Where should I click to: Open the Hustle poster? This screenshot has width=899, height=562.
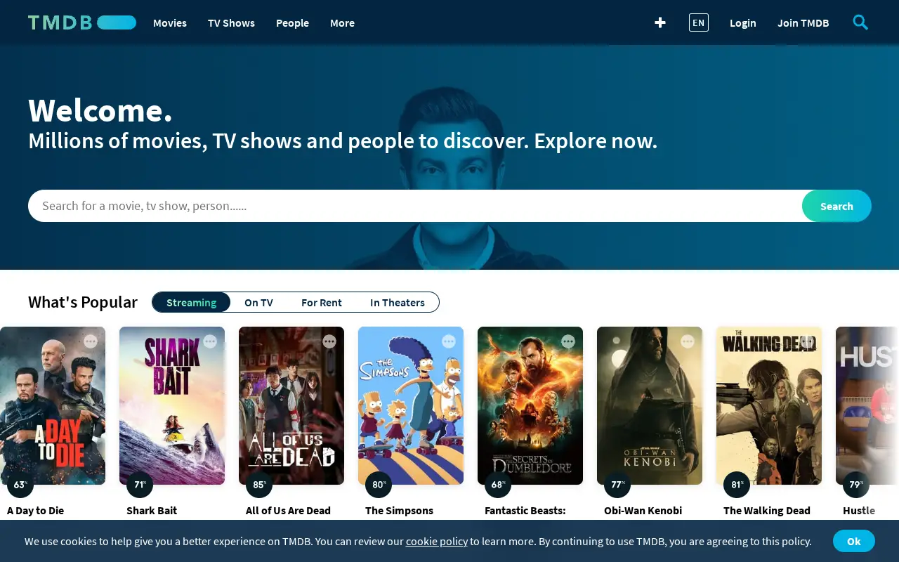pyautogui.click(x=867, y=405)
